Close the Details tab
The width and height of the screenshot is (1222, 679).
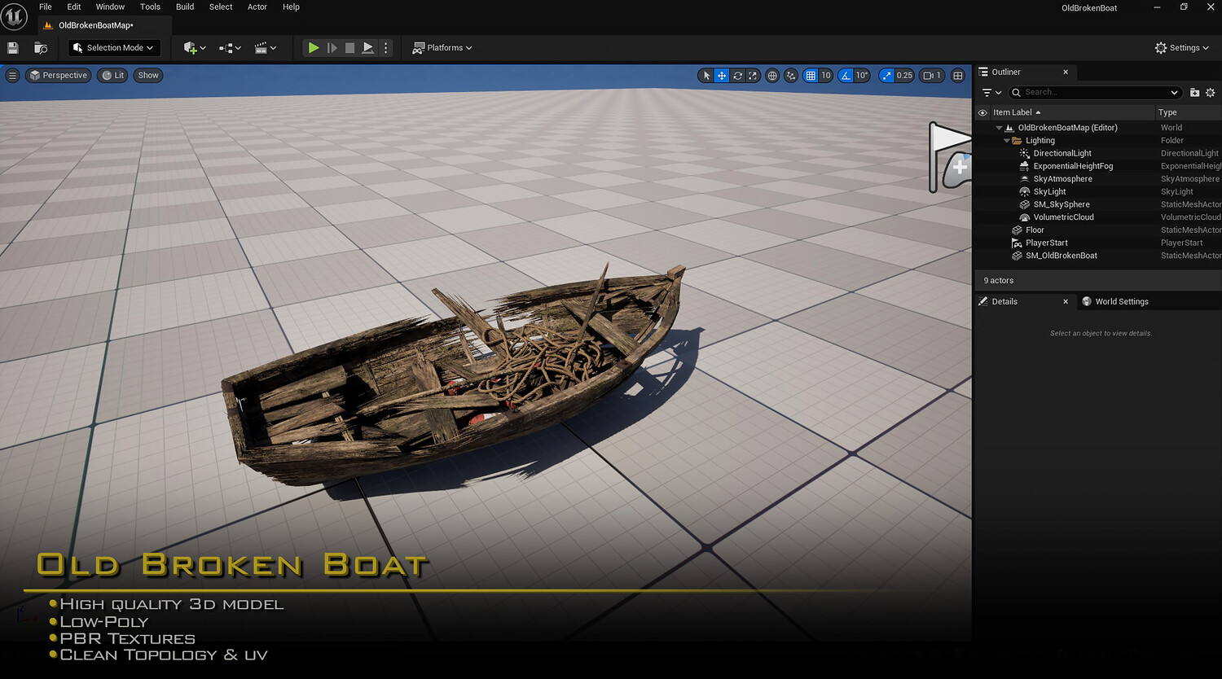coord(1066,301)
